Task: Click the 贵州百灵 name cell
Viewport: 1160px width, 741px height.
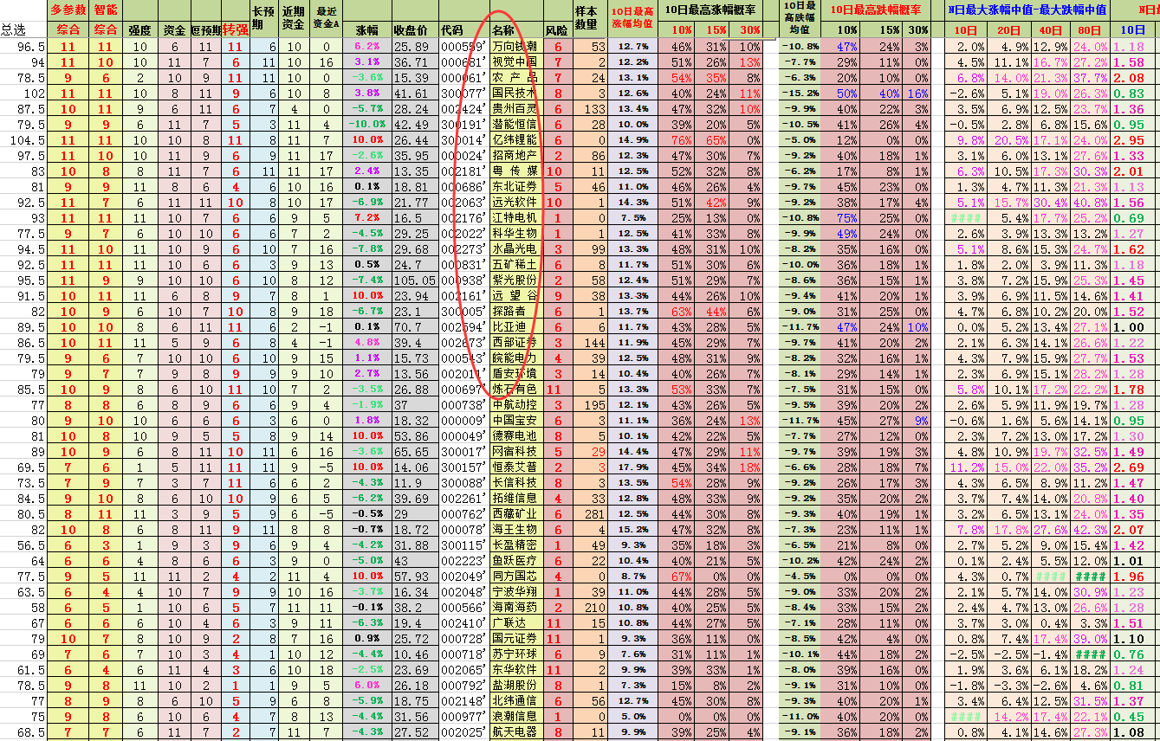Action: pyautogui.click(x=516, y=108)
